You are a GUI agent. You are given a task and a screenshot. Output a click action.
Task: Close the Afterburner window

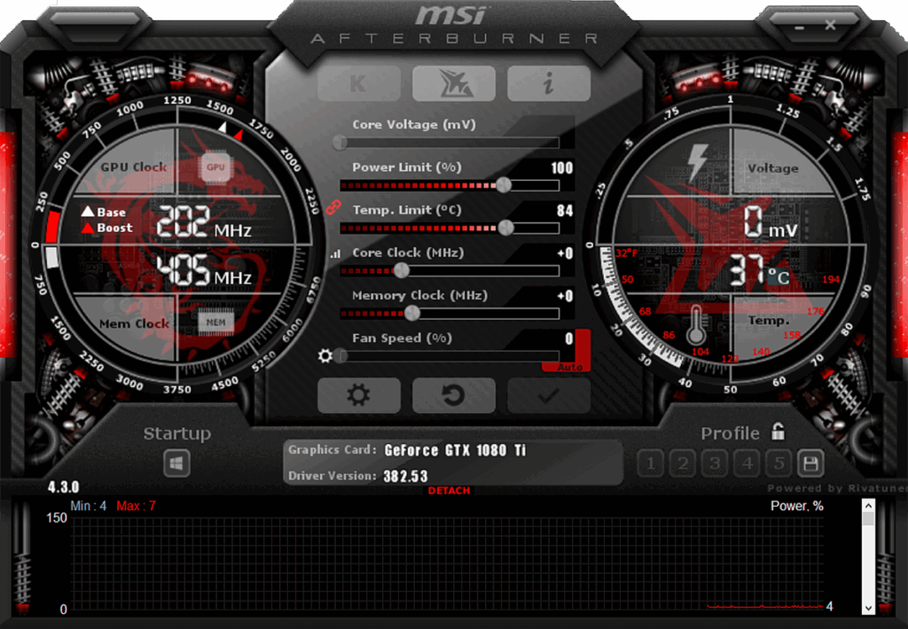[830, 25]
